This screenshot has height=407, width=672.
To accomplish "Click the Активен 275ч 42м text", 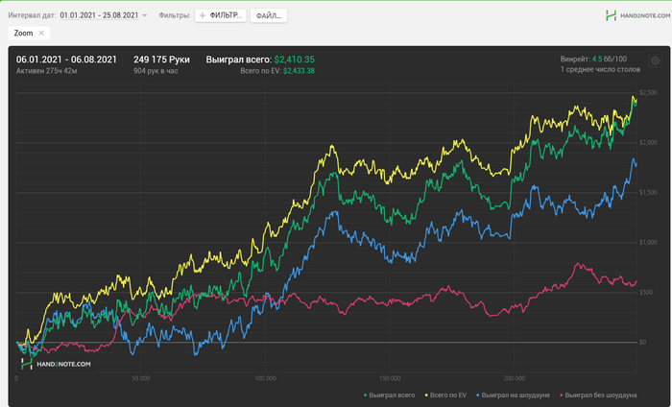I will tap(47, 71).
